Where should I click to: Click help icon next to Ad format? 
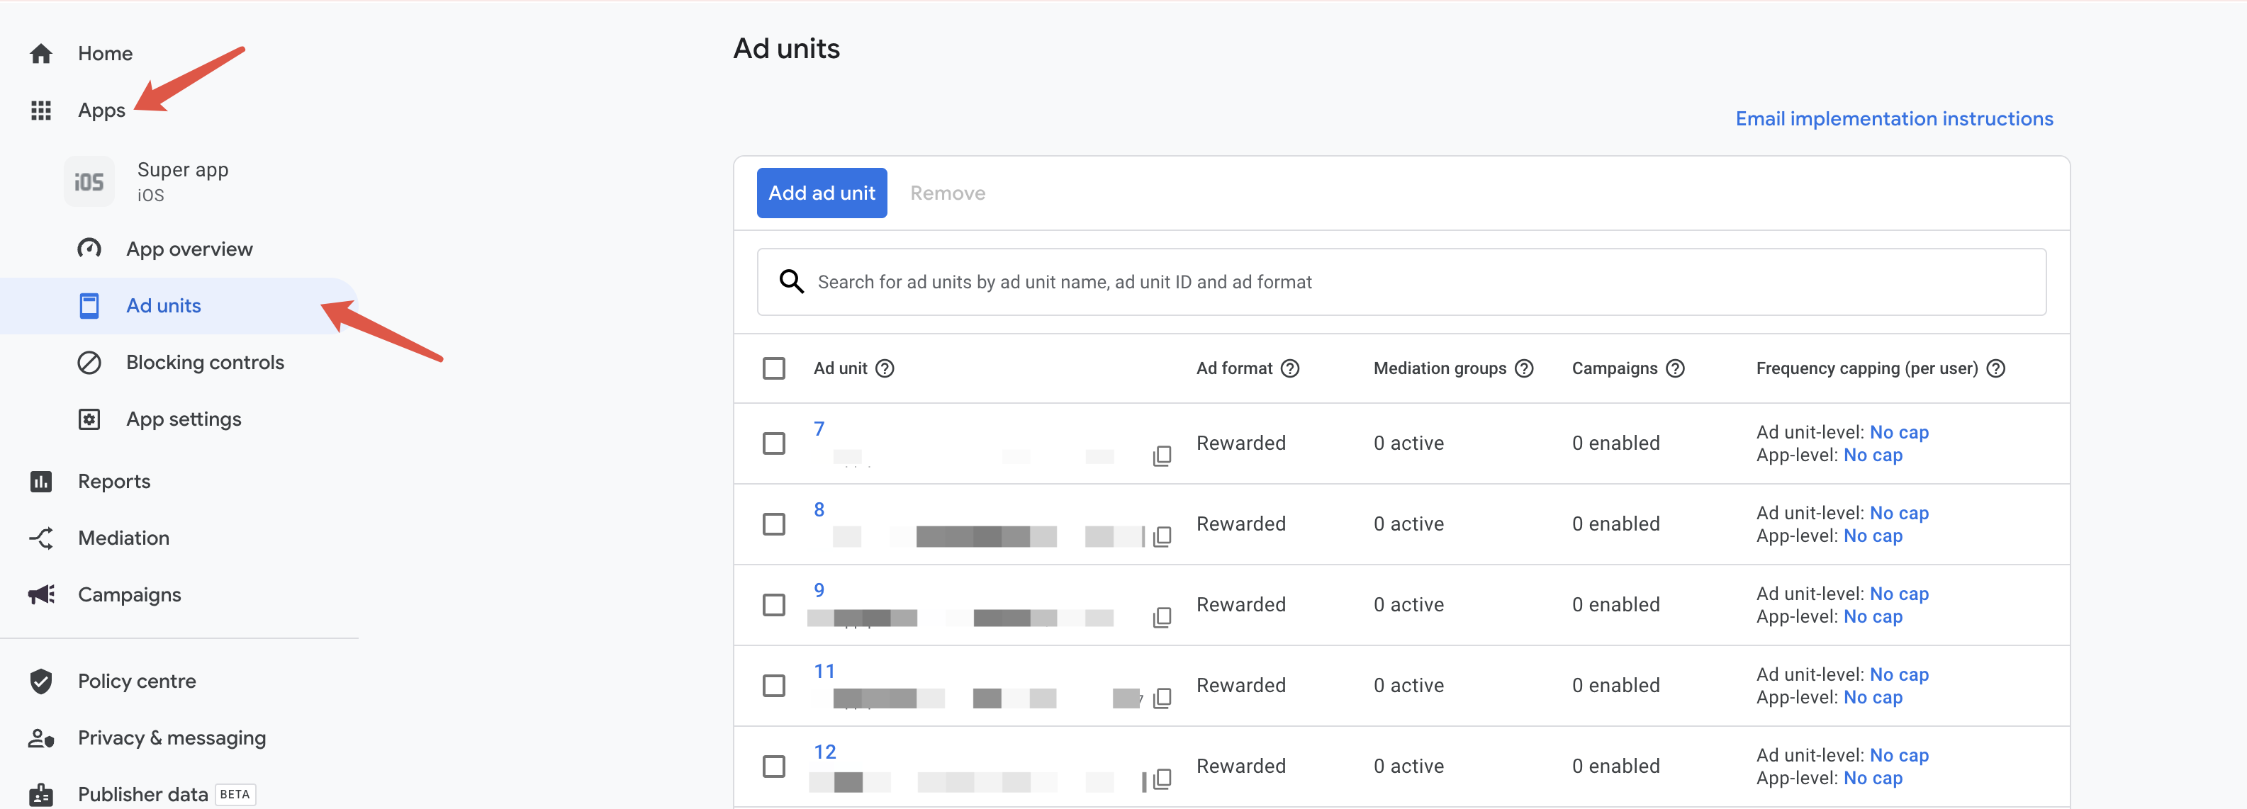pos(1289,369)
